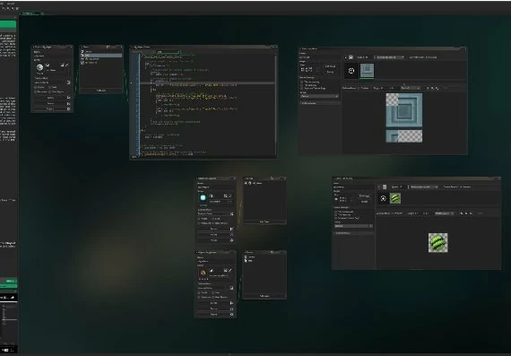Click pencil edit image icon in top-left object editor
511x356 pixels.
point(67,65)
